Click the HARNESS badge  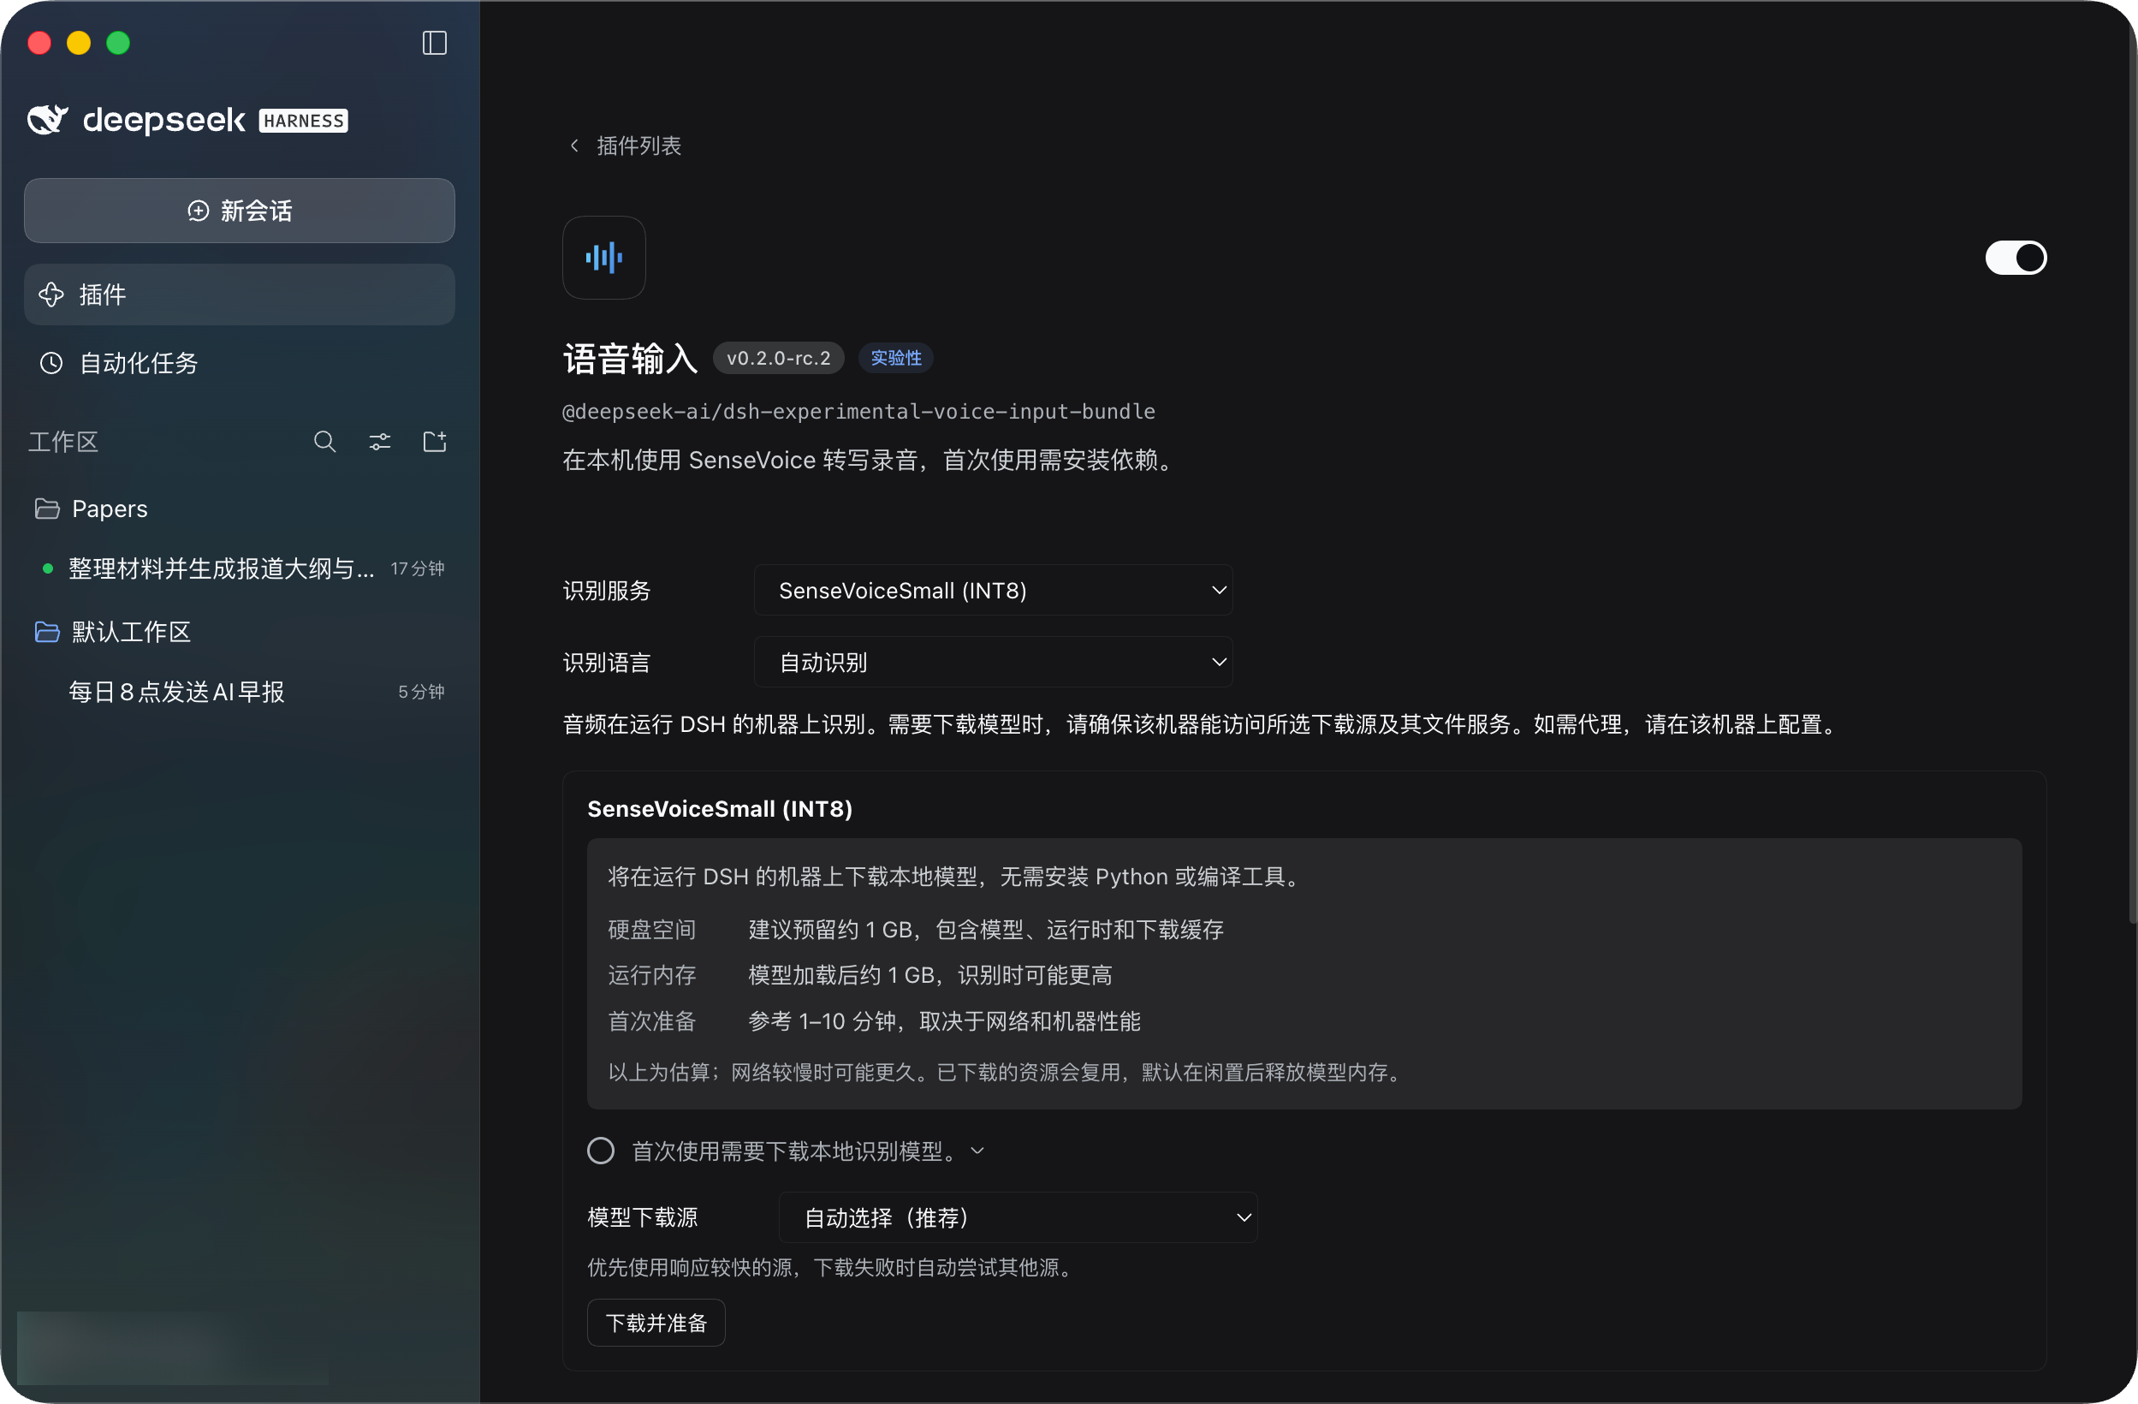304,121
